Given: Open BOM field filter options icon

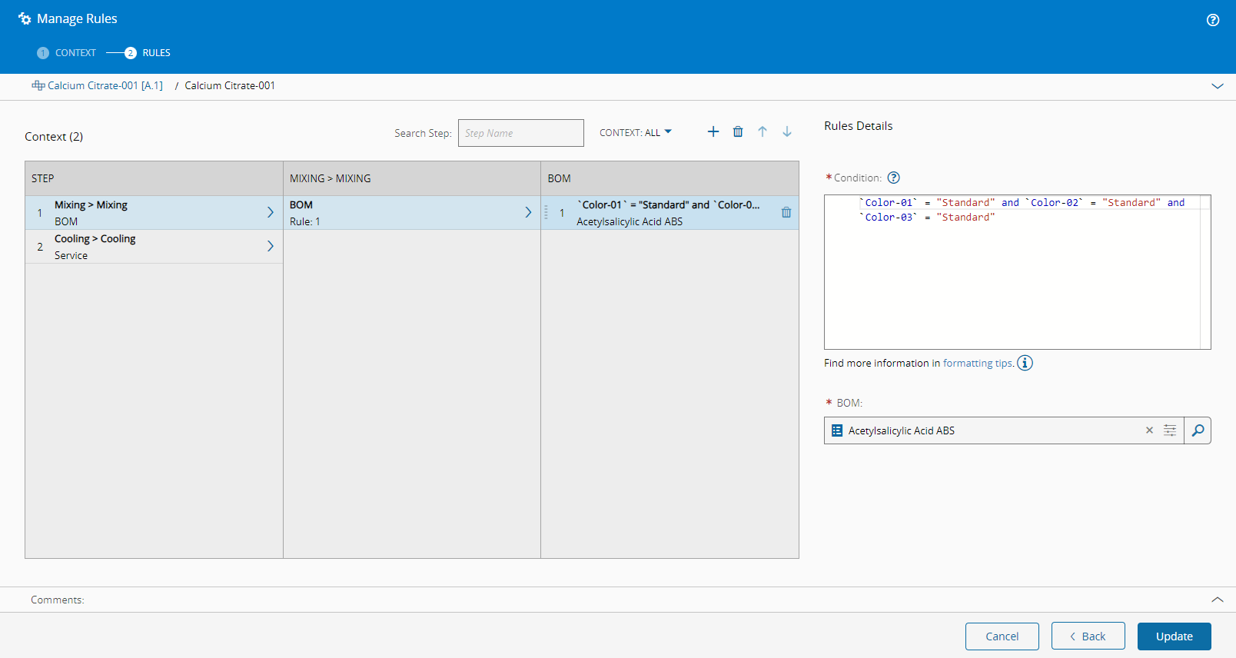Looking at the screenshot, I should [x=1170, y=430].
